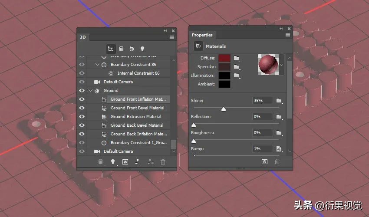Open Specular color swatch

[224, 67]
